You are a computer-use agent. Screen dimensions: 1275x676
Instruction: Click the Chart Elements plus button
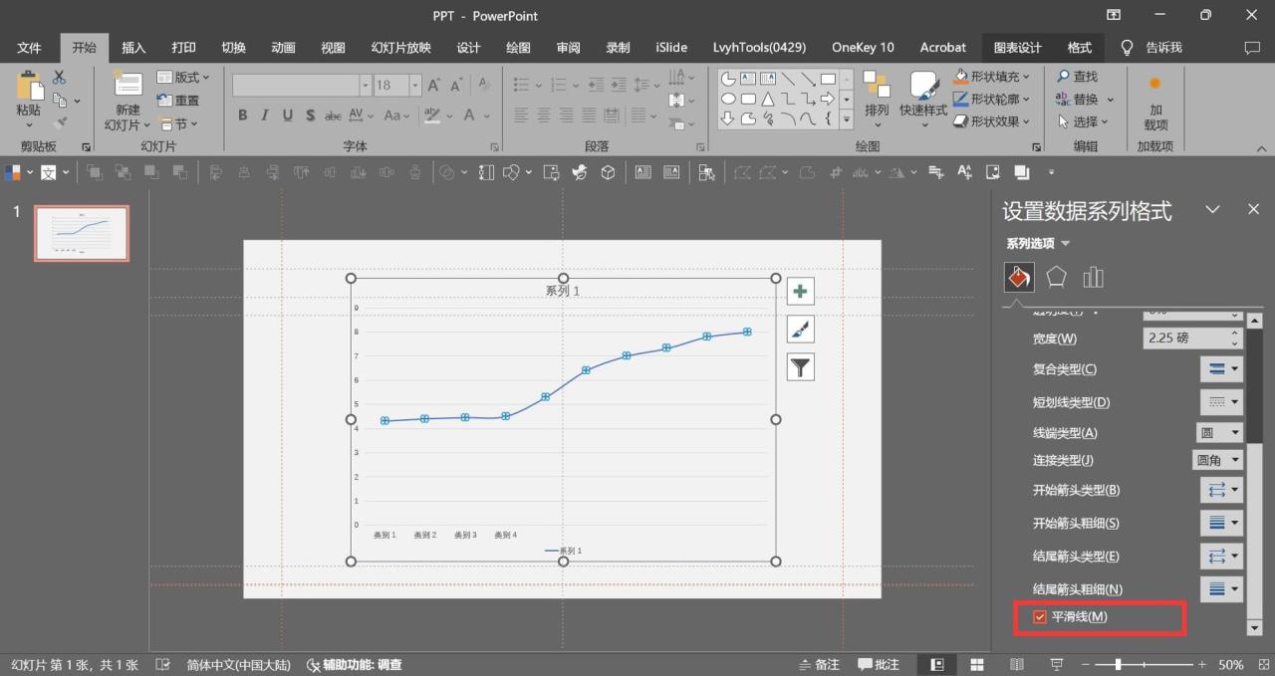pyautogui.click(x=801, y=292)
